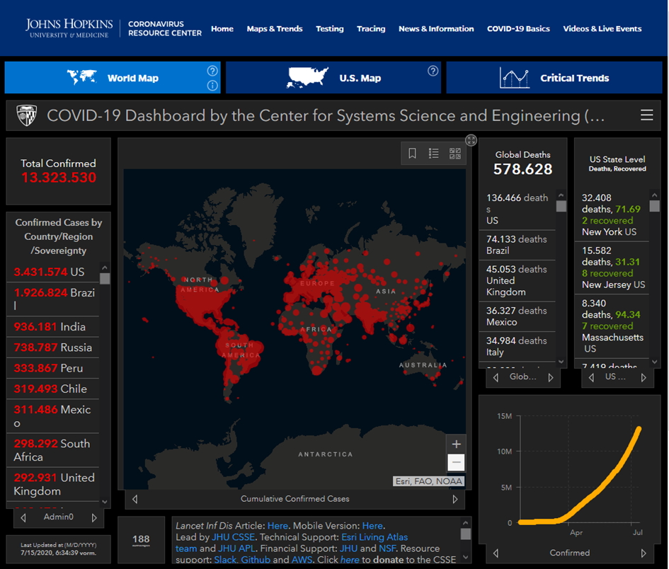
Task: Open COVID-19 Basics menu
Action: [518, 28]
